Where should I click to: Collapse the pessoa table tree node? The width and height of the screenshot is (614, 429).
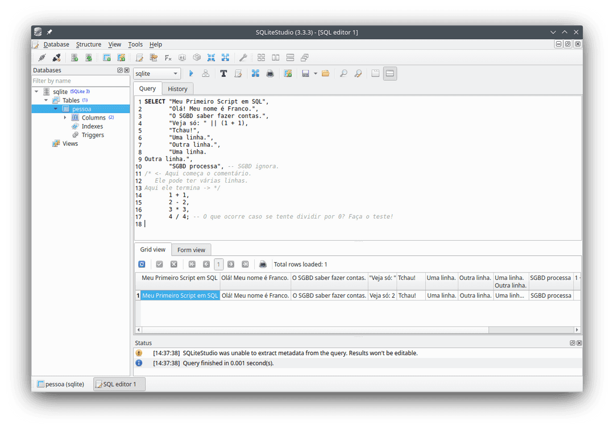coord(55,109)
